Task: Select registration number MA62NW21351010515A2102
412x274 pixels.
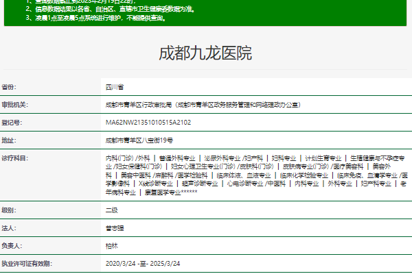Action: tap(148, 123)
